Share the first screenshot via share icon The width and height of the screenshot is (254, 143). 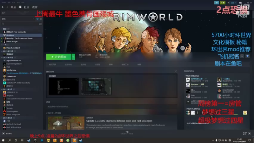(77, 80)
